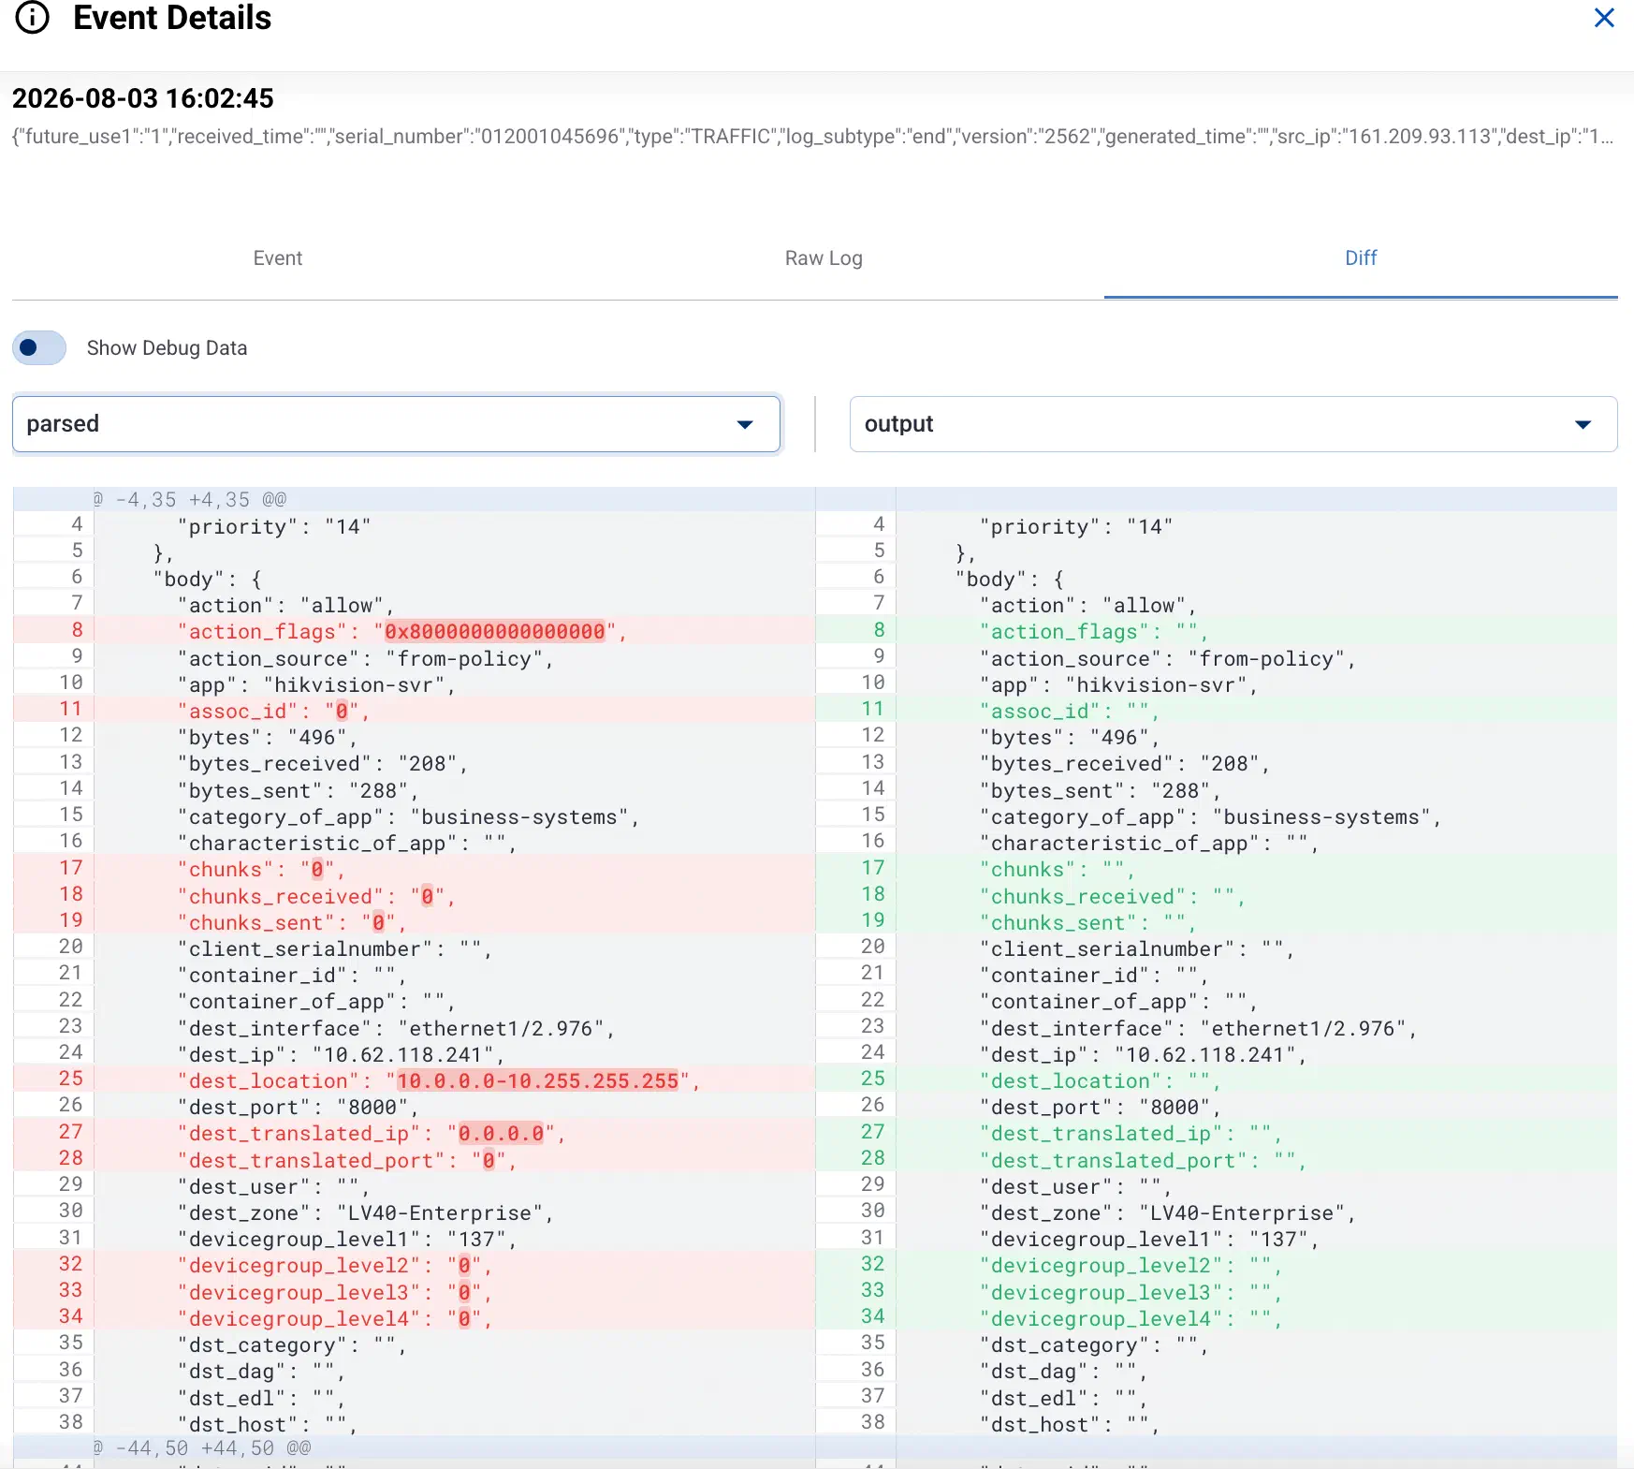Screen dimensions: 1634x1469
Task: Click the removed devicegroup_level4 "0" line
Action: pos(414,1318)
